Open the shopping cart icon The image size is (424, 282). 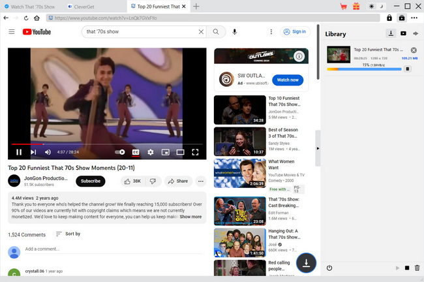pos(343,7)
